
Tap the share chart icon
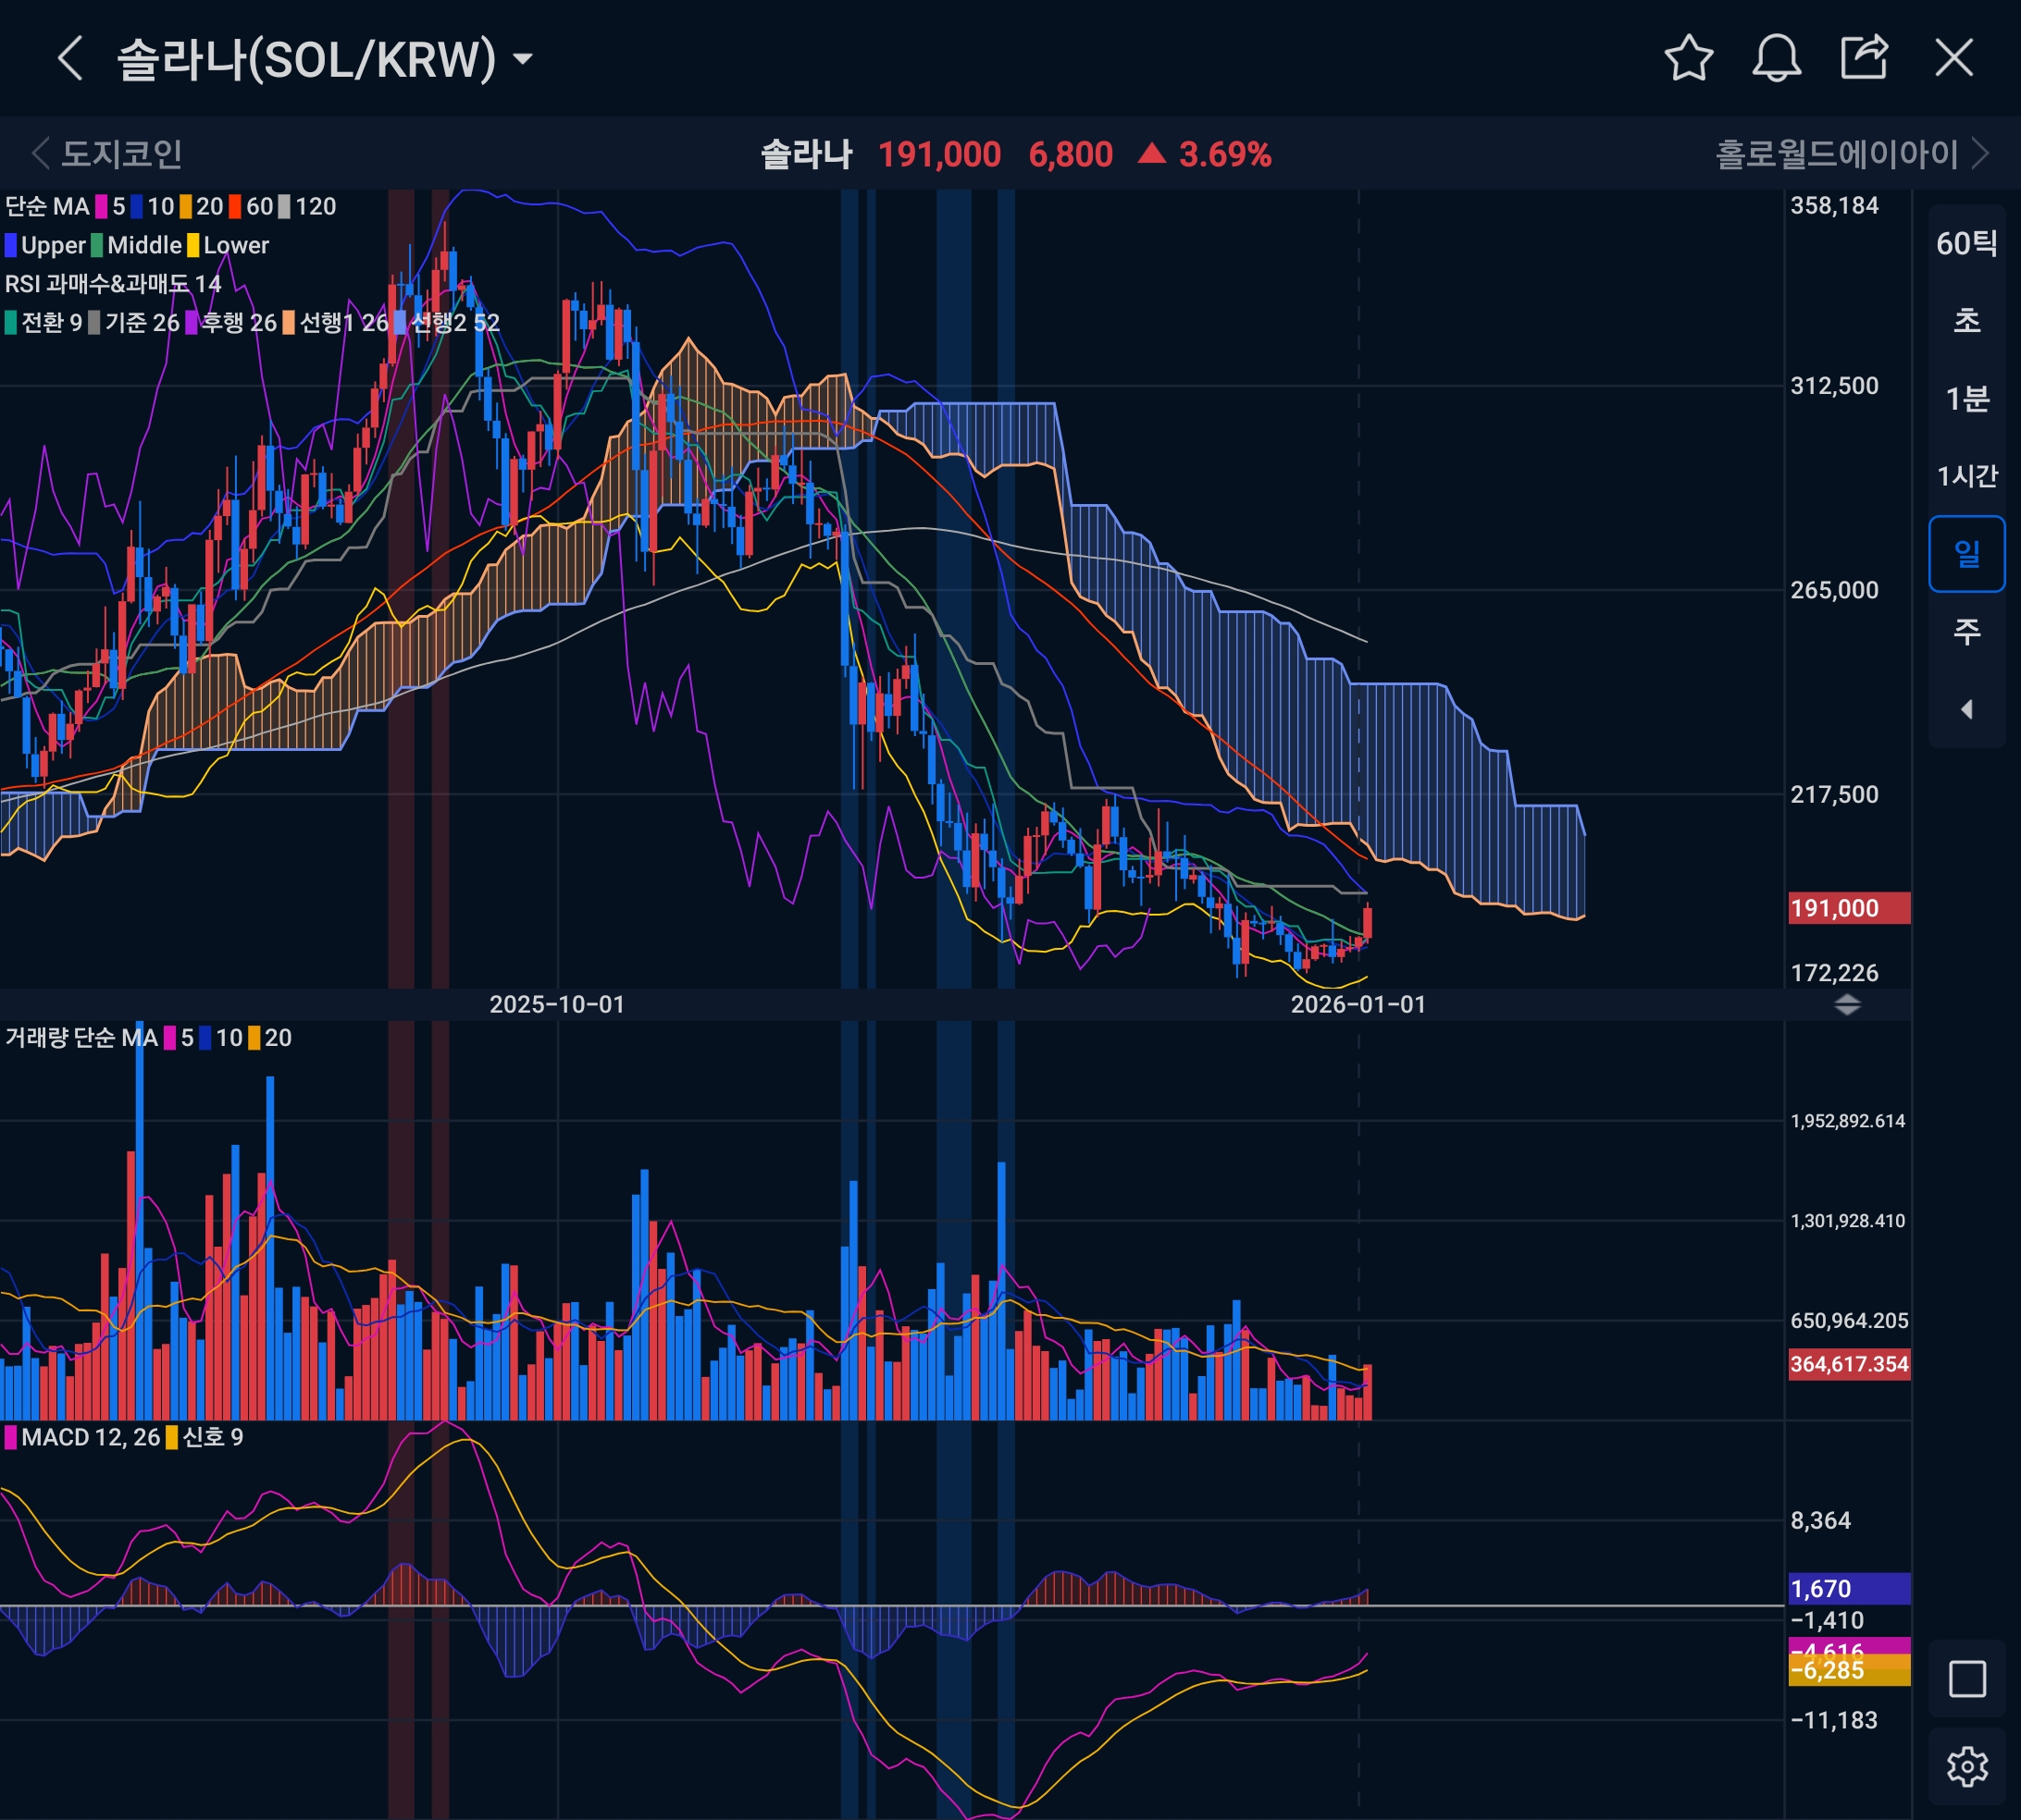(x=1864, y=58)
